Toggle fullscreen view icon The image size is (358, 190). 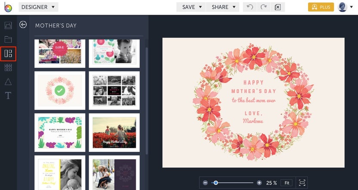(x=302, y=183)
